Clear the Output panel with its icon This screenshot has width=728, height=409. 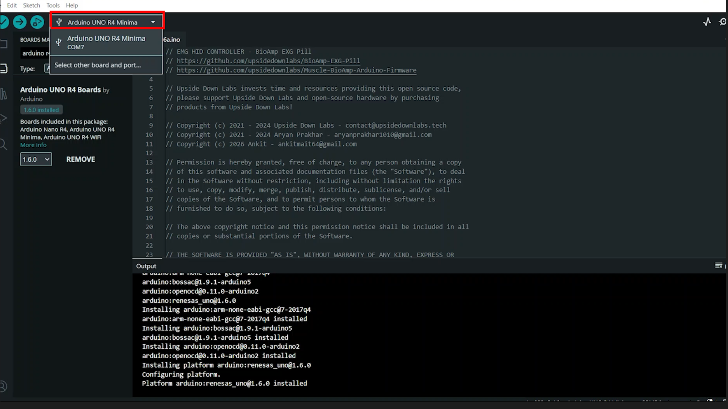pyautogui.click(x=719, y=265)
